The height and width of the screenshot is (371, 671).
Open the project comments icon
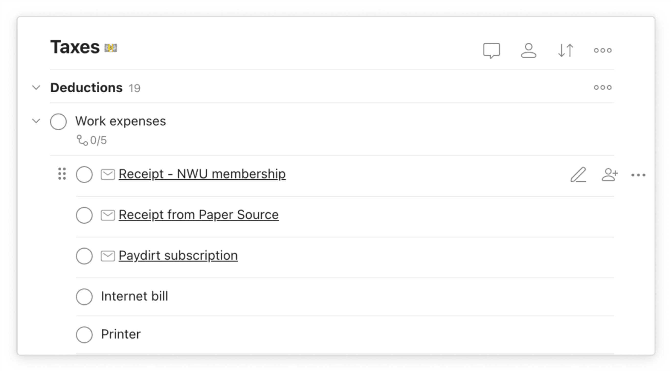tap(491, 50)
